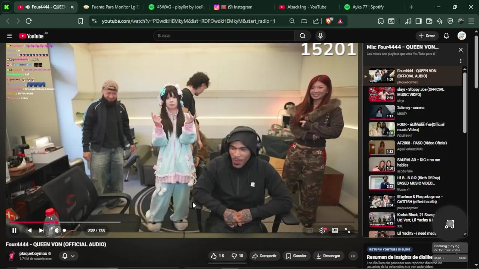Skip to the next video in player
This screenshot has width=479, height=269.
(x=41, y=231)
